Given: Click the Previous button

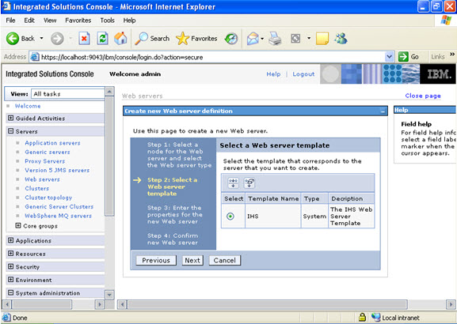Looking at the screenshot, I should tap(156, 260).
